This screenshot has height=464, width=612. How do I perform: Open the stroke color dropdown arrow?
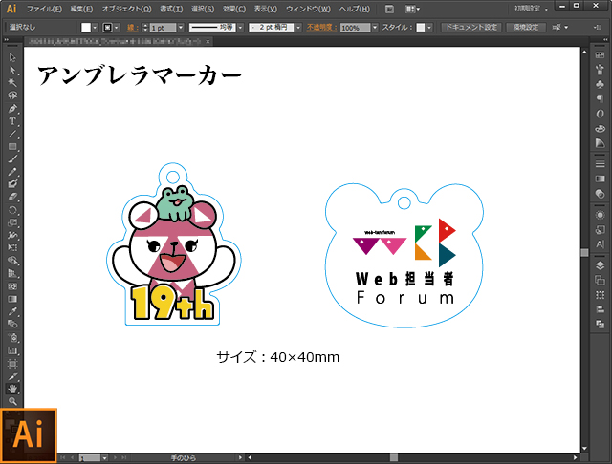[x=117, y=28]
